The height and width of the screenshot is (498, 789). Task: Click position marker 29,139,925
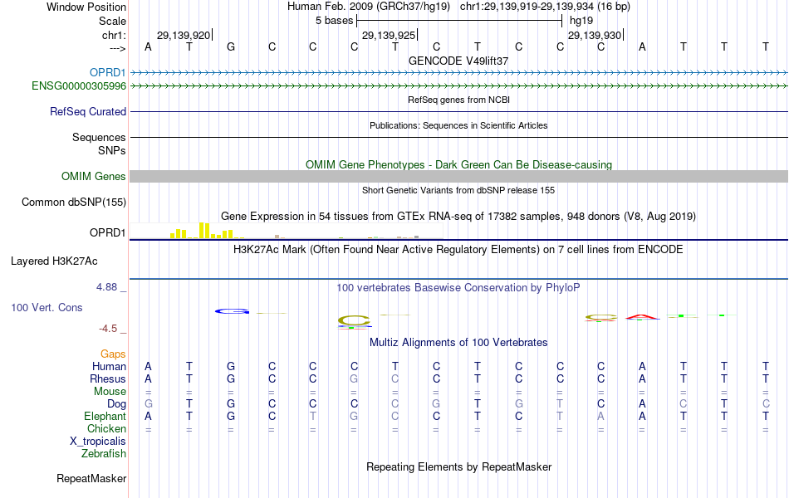pos(389,35)
